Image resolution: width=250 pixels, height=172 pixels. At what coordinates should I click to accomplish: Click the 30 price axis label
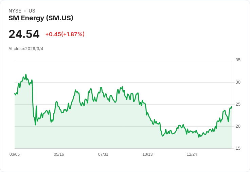click(x=238, y=82)
